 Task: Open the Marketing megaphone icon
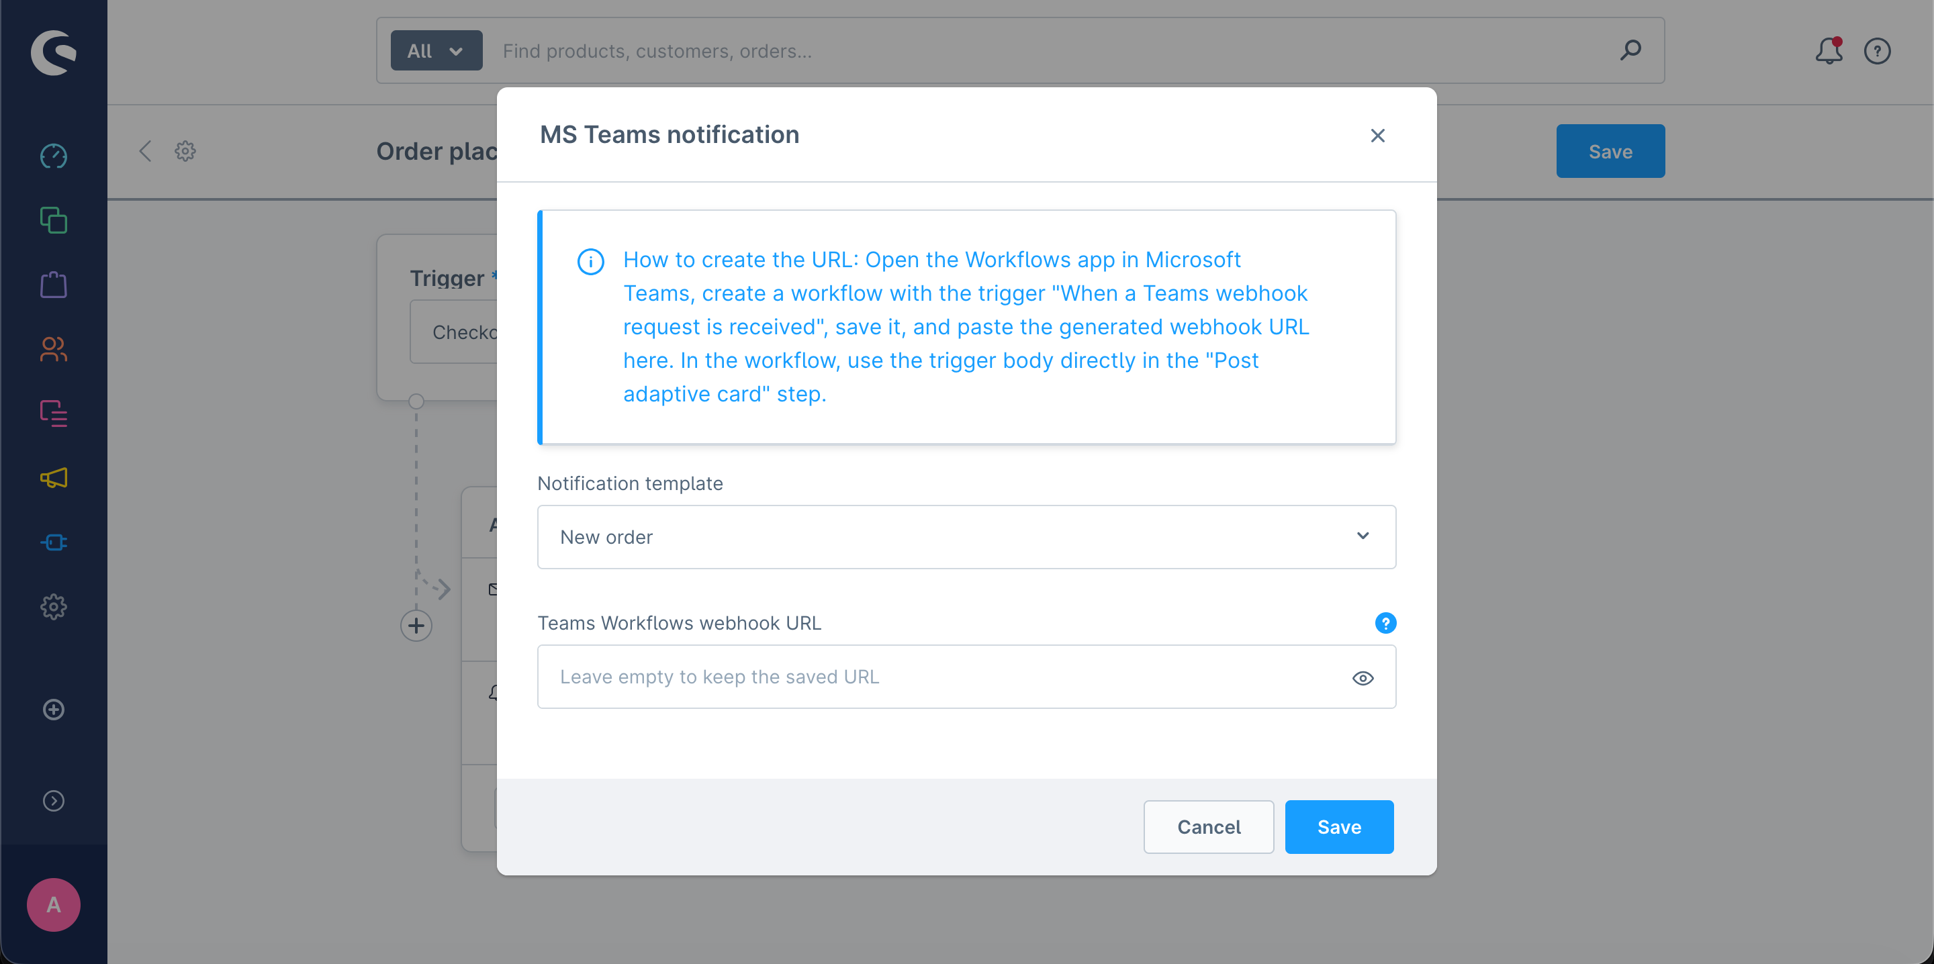(x=53, y=478)
